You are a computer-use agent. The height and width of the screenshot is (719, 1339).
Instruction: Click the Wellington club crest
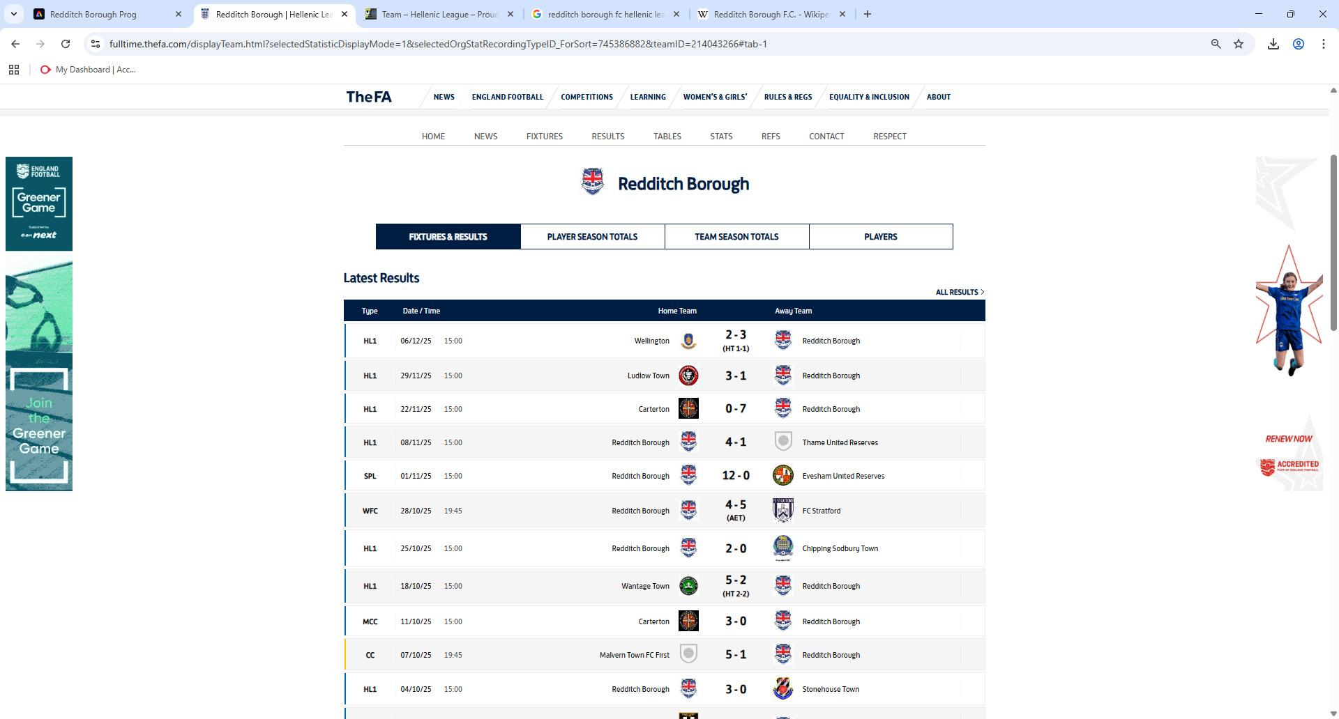point(688,341)
